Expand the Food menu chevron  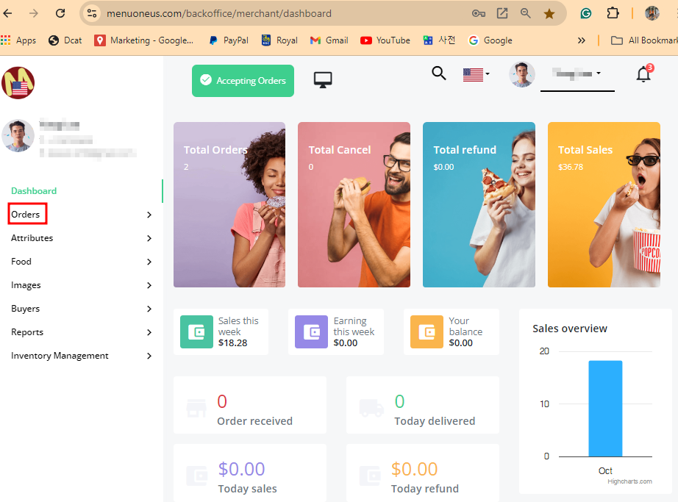click(x=149, y=262)
